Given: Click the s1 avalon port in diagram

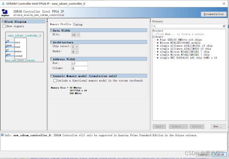Looking at the screenshot, I should pos(7,50).
